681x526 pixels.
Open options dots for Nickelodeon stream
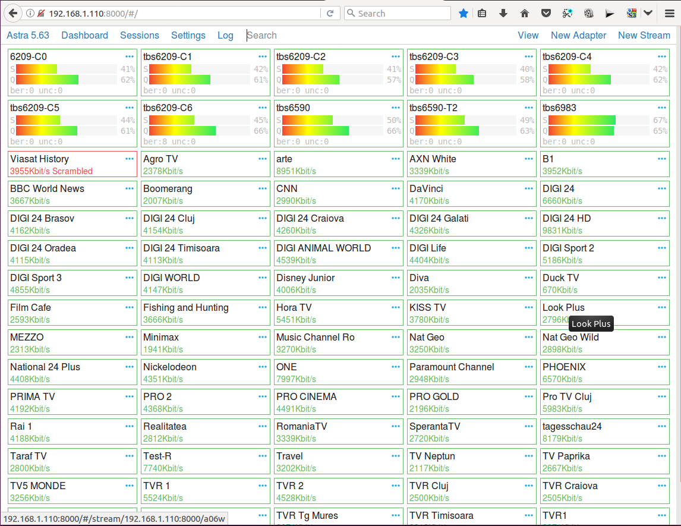262,367
